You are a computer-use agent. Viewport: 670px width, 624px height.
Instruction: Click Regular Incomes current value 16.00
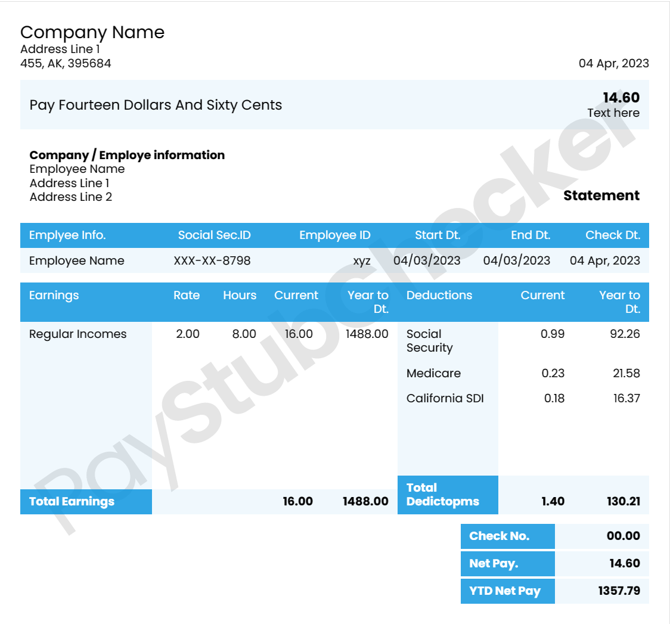click(299, 334)
